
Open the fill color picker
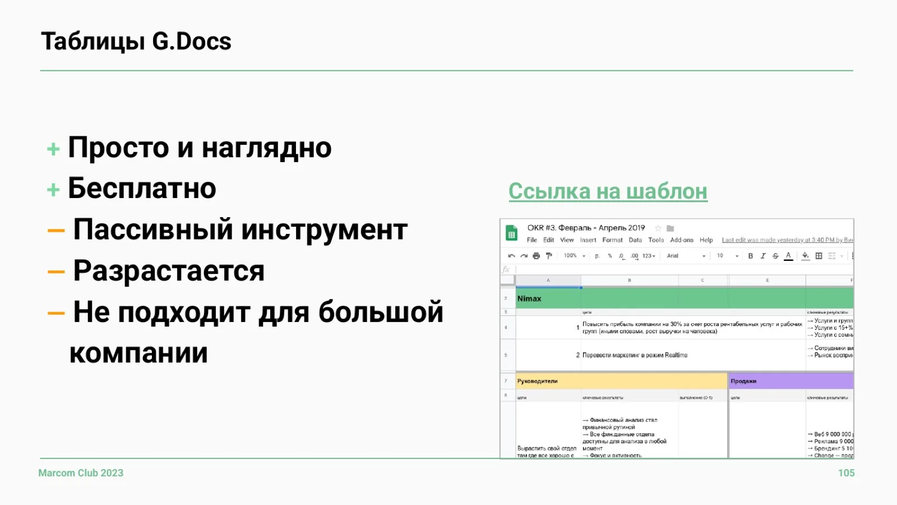click(806, 256)
